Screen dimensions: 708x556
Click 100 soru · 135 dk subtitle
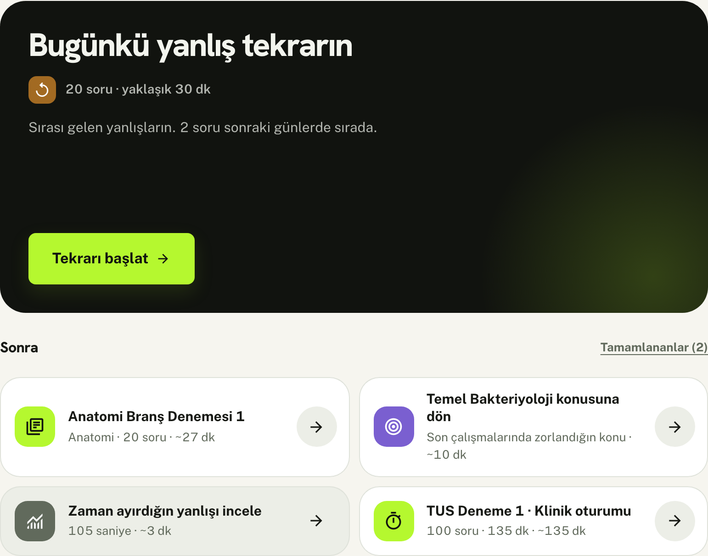click(x=506, y=531)
